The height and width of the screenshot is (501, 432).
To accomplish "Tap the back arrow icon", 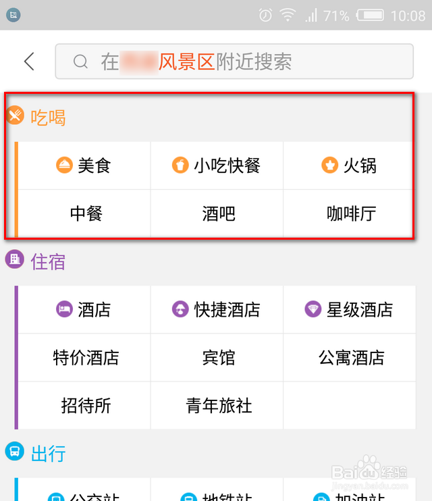I will click(29, 62).
